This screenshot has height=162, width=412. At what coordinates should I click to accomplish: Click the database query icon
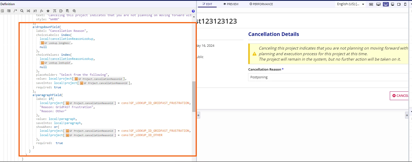click(68, 11)
